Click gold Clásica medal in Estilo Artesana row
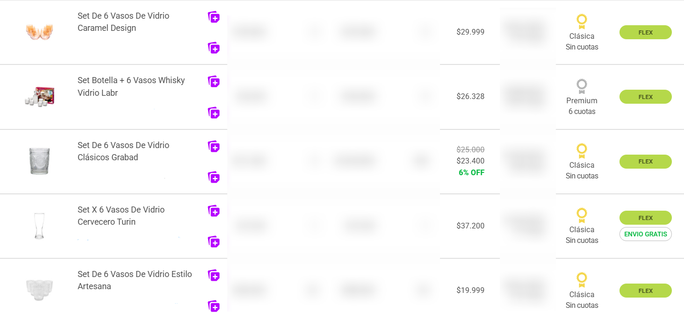684x320 pixels. pyautogui.click(x=582, y=280)
